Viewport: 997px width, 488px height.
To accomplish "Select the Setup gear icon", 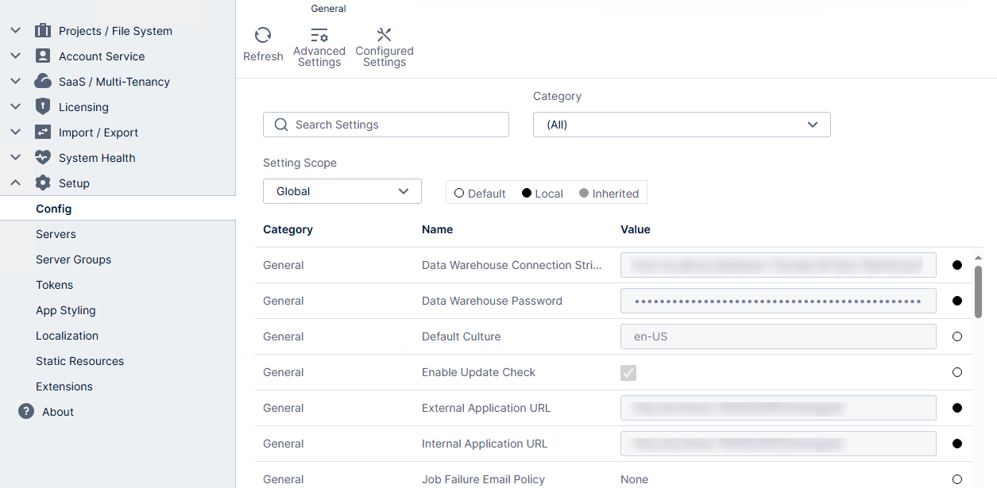I will pyautogui.click(x=43, y=183).
